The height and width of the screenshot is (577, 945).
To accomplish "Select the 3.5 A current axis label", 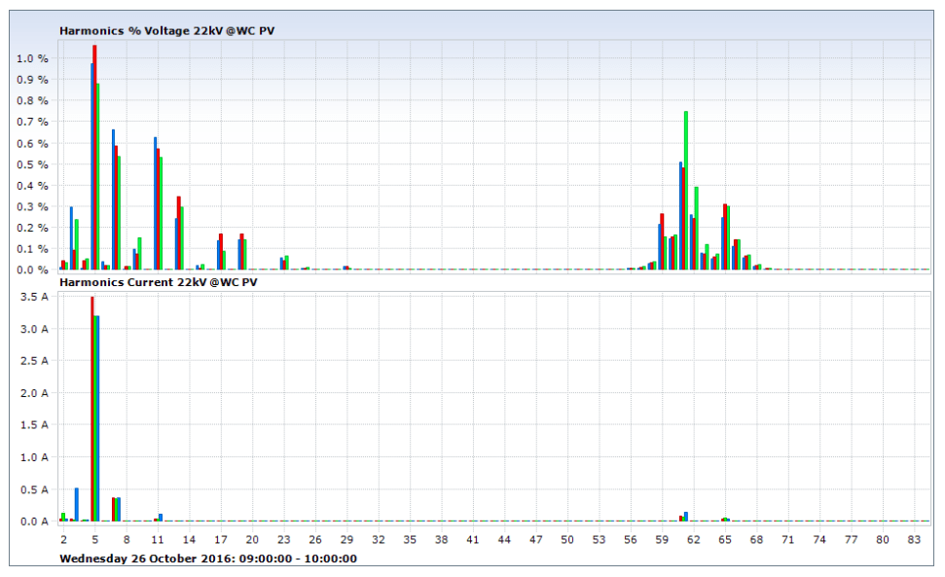I will [35, 298].
